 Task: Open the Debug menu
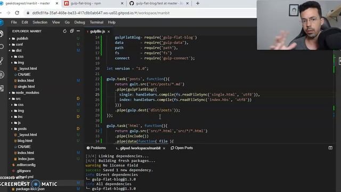click(x=79, y=22)
